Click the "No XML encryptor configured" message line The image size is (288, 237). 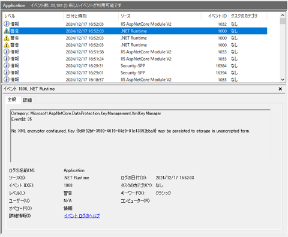(x=131, y=131)
